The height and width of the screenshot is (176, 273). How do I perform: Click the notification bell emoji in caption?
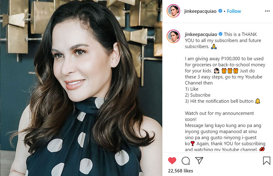(258, 101)
